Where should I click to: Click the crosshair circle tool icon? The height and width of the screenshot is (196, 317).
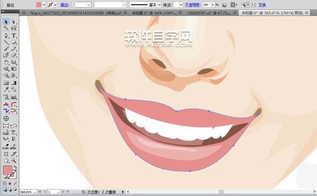[6, 118]
